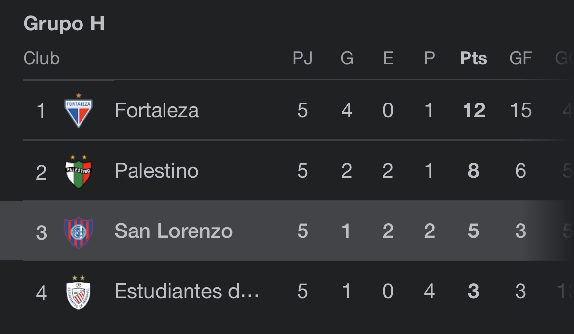Open the Palestino team name
574x334 pixels.
pos(157,171)
